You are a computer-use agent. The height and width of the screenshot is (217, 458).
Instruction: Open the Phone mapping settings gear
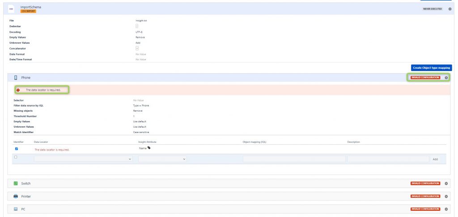(x=446, y=78)
